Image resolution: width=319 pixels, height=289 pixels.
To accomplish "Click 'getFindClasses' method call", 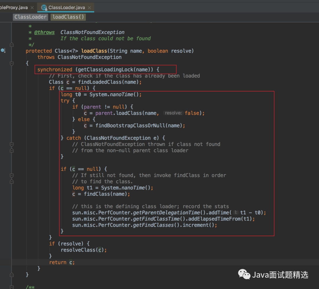I will tap(153, 225).
